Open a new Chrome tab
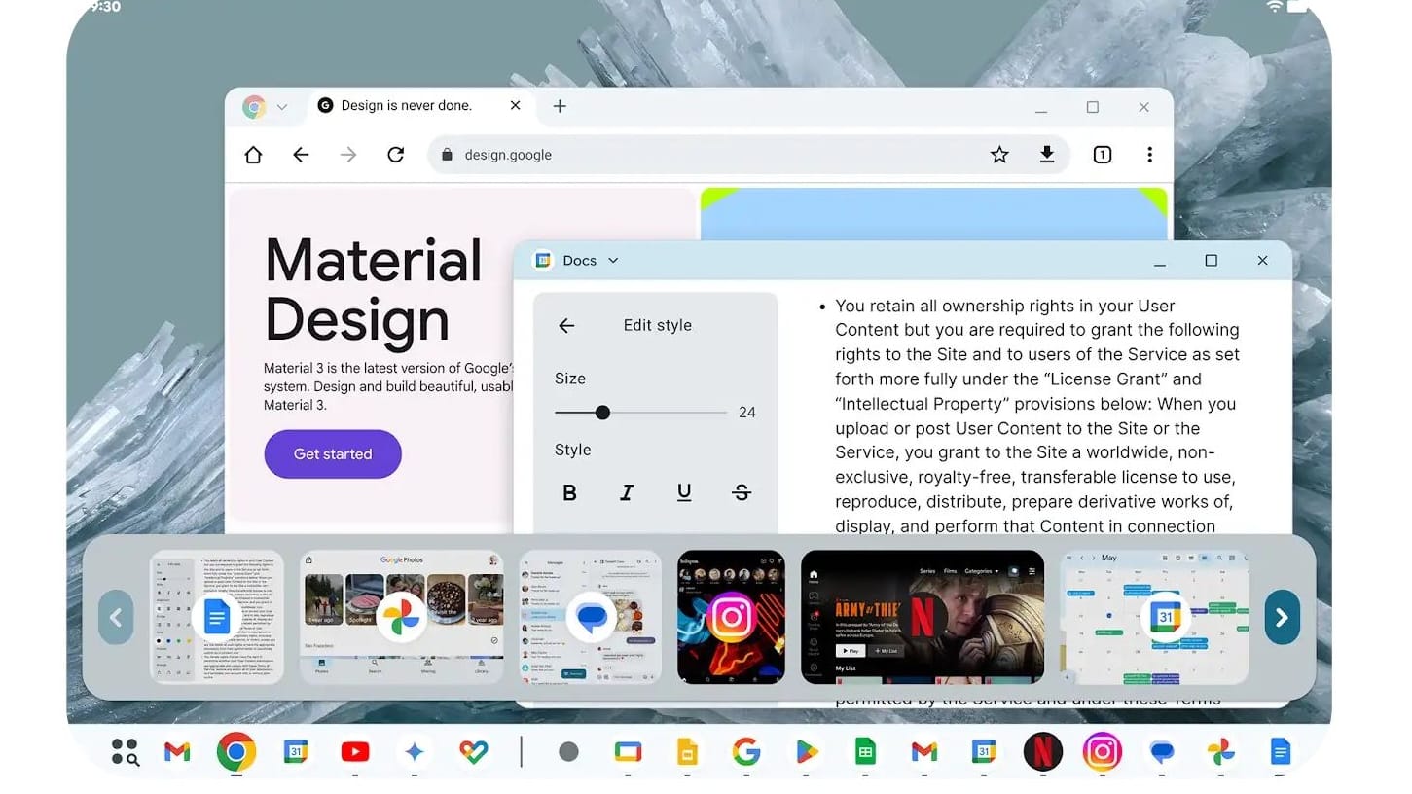Screen dimensions: 1412x794 560,106
